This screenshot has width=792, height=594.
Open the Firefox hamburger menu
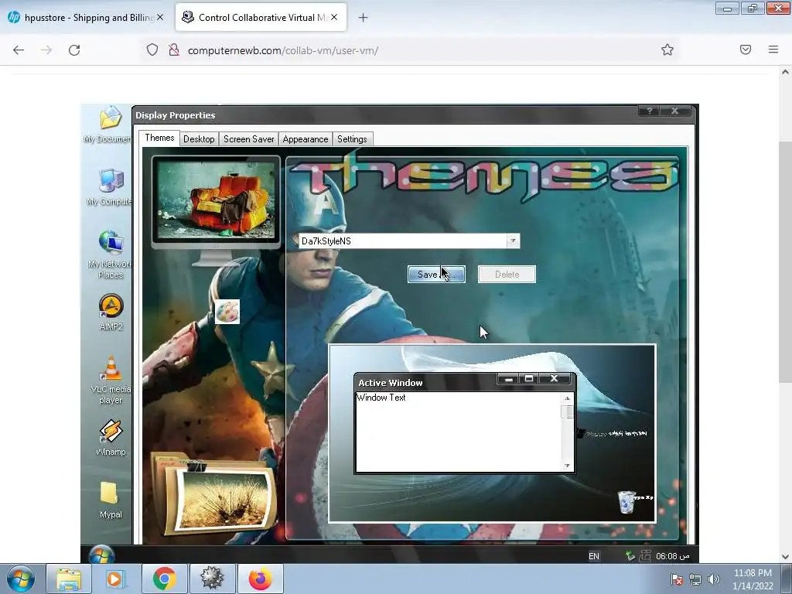[773, 49]
